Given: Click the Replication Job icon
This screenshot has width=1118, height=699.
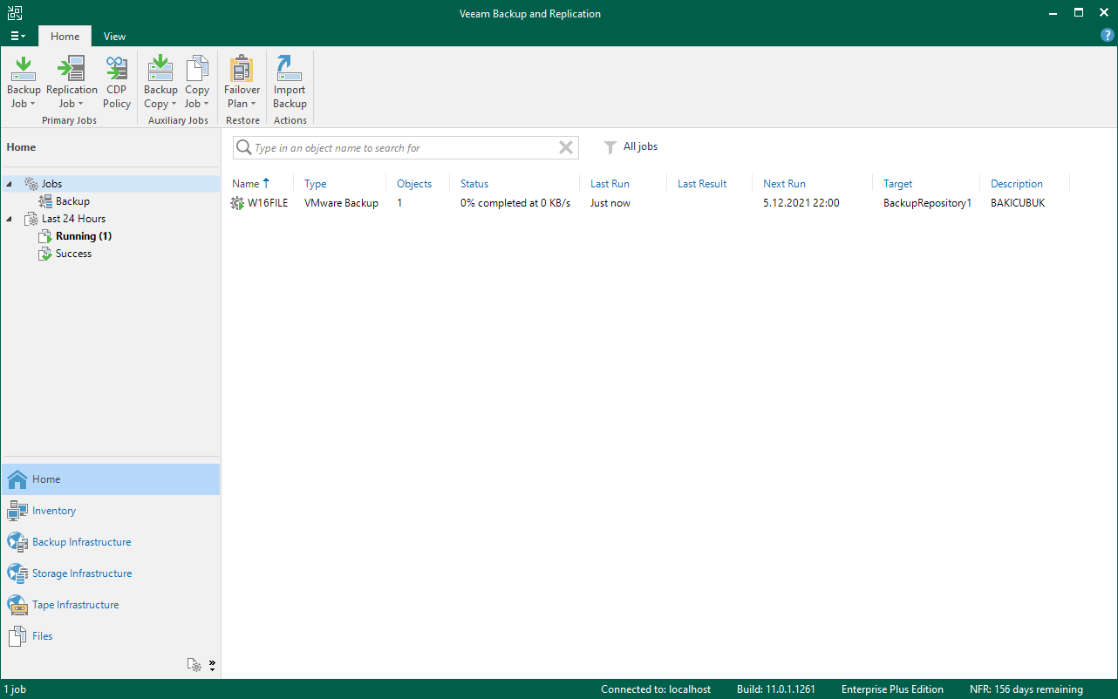Looking at the screenshot, I should point(72,69).
